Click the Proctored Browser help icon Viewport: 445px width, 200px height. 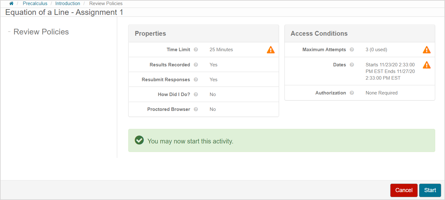point(196,109)
